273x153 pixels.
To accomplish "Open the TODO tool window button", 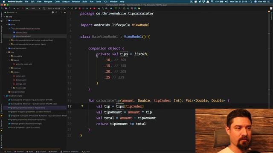I will (8, 152).
